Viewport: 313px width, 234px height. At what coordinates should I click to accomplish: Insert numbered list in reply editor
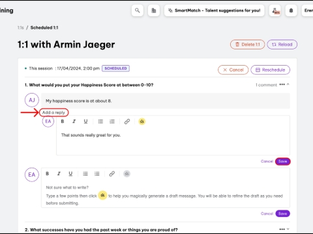tap(112, 122)
